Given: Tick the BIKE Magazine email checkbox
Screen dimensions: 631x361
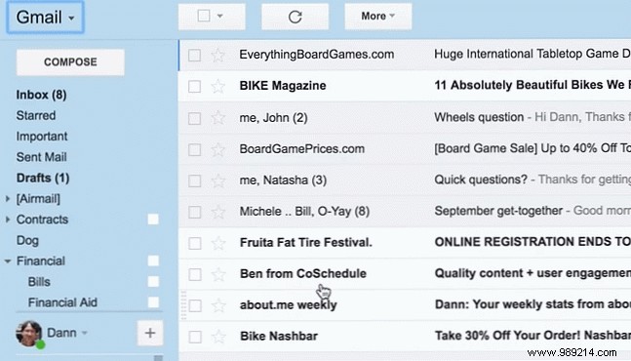Looking at the screenshot, I should click(x=194, y=86).
